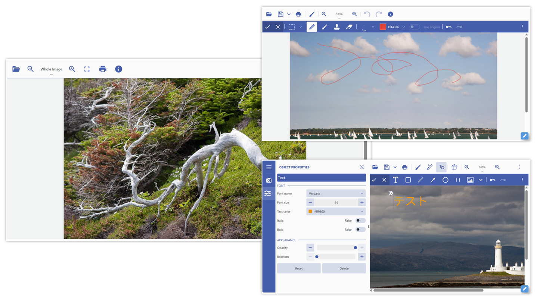This screenshot has width=537, height=300.
Task: Open the Crop tool in the lighthouse window
Action: click(454, 167)
